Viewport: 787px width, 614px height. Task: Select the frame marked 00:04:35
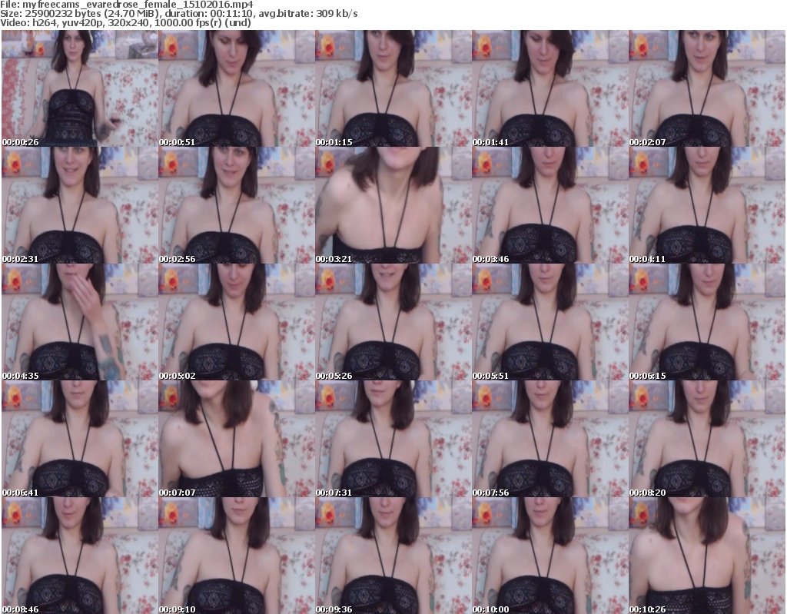pos(79,322)
